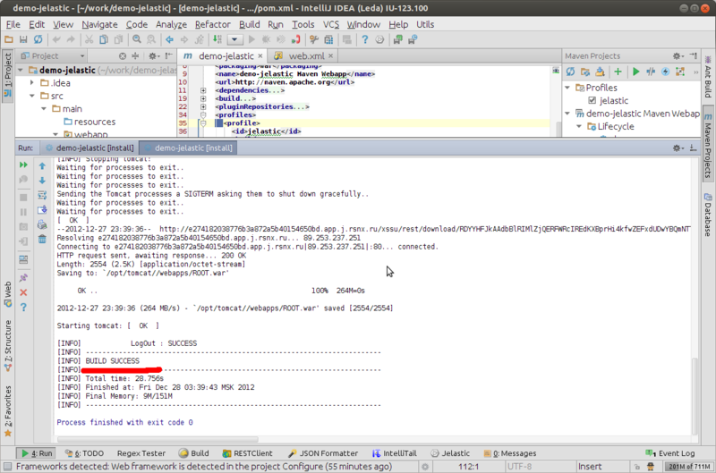Image resolution: width=716 pixels, height=473 pixels.
Task: Click the Open folder toolbar icon
Action: coord(9,39)
